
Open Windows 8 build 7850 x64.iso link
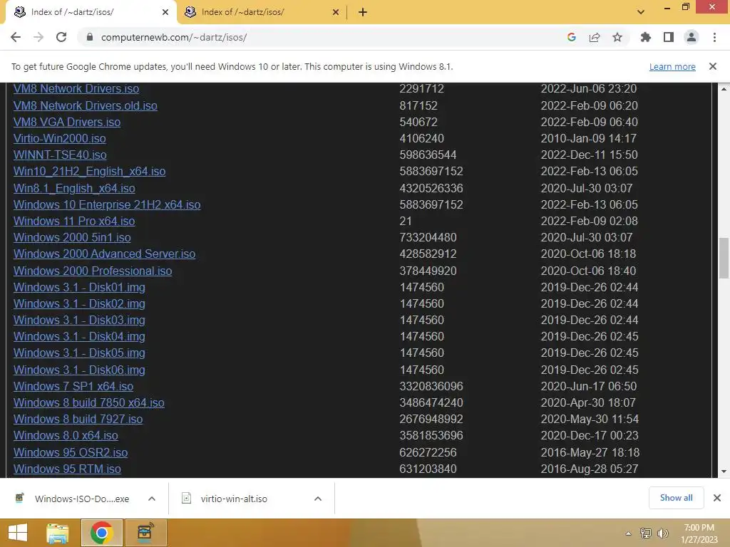[89, 403]
